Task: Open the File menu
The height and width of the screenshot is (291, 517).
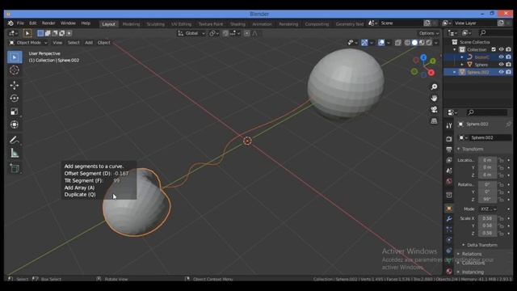Action: point(20,23)
